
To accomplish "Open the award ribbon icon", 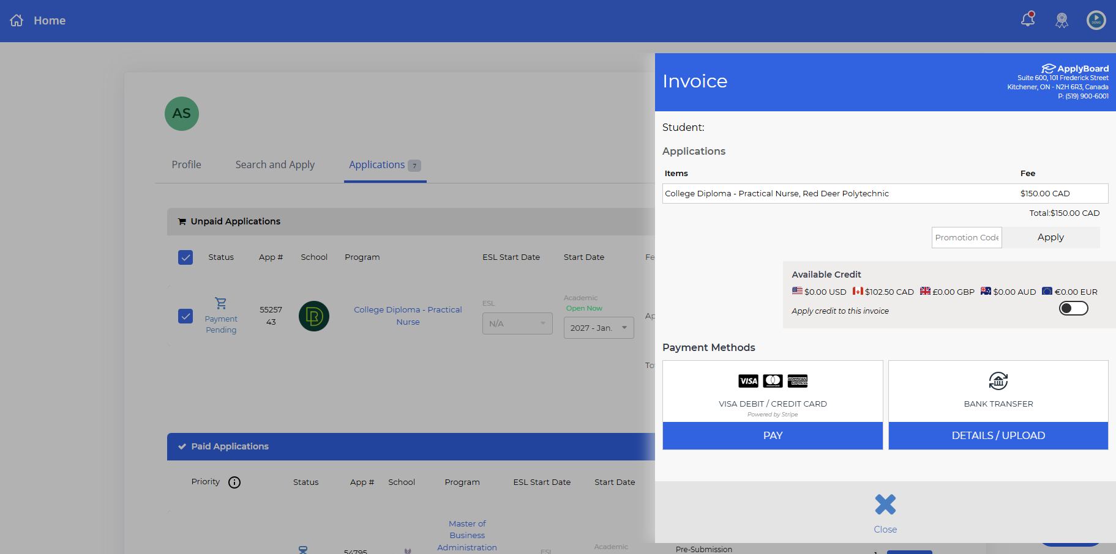I will point(1062,20).
